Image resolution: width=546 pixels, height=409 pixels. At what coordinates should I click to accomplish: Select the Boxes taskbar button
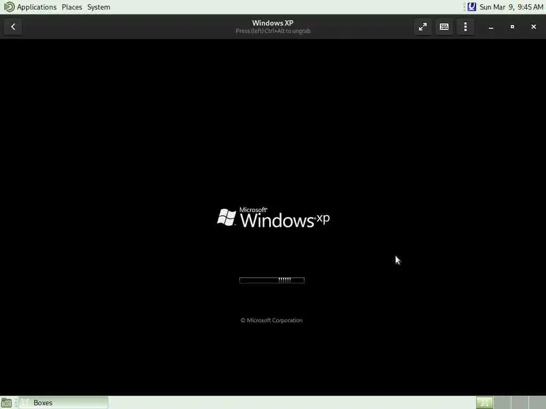63,403
